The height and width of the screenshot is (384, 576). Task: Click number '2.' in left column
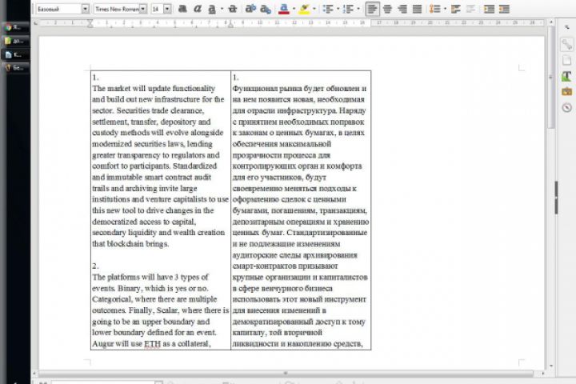[95, 266]
